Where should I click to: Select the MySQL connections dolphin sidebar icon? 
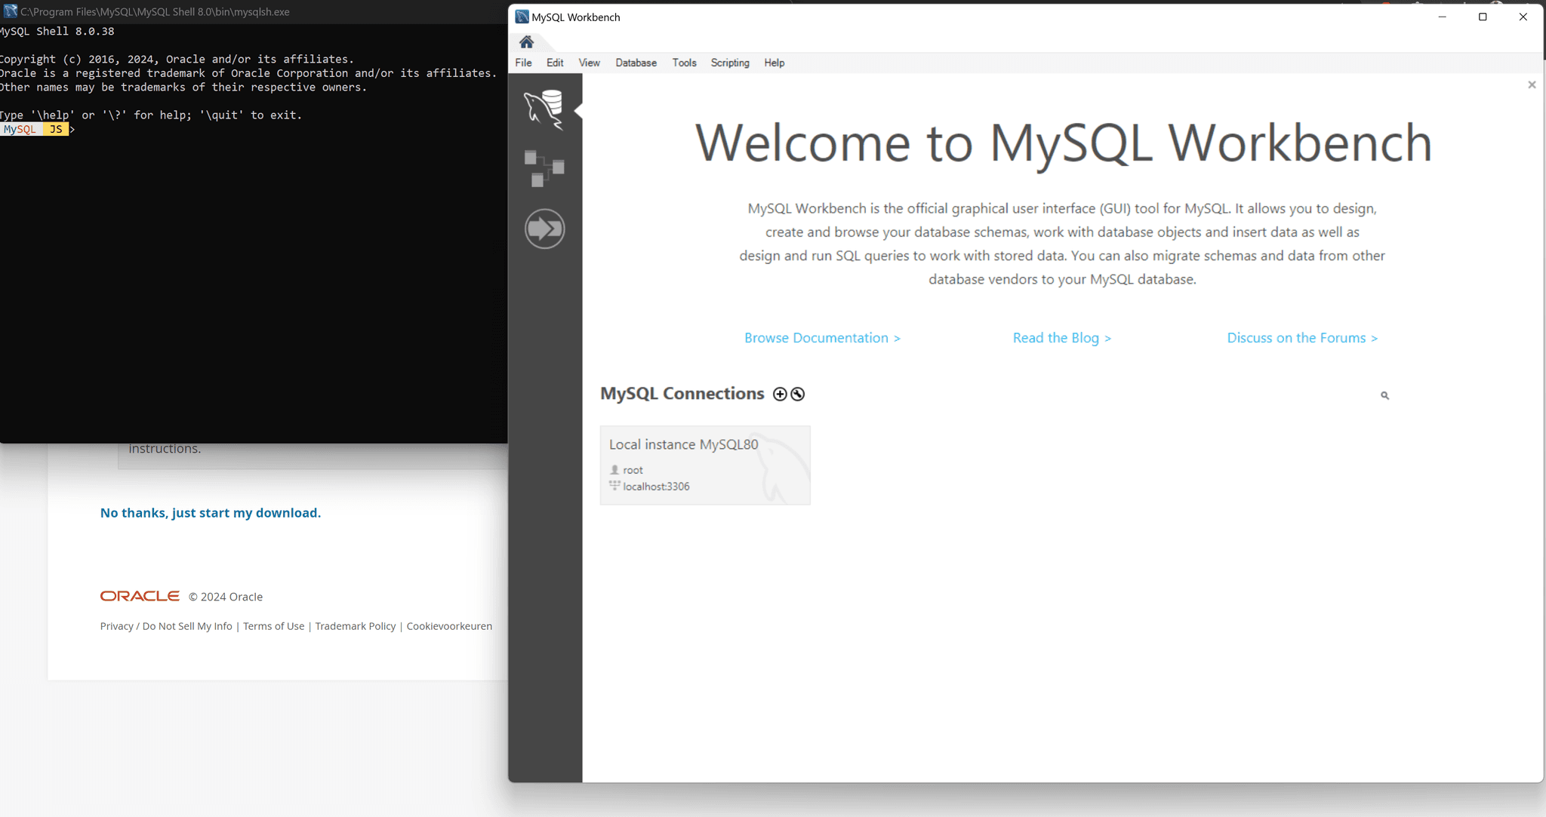[544, 110]
